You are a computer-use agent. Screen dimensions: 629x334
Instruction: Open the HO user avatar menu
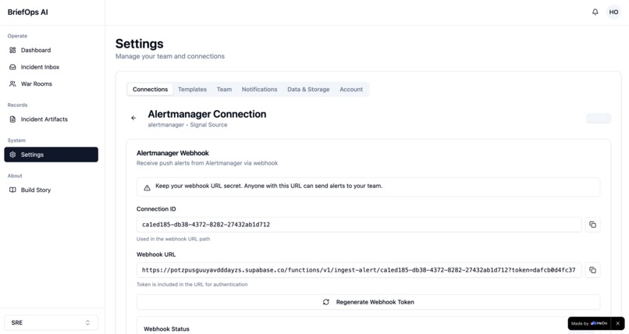tap(613, 12)
